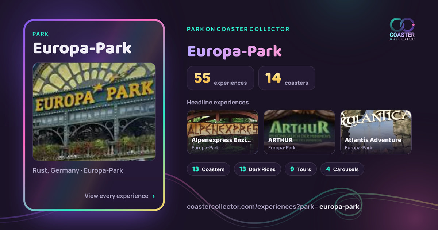The image size is (438, 230).
Task: Click the chevron beside View every experience
Action: pos(154,196)
